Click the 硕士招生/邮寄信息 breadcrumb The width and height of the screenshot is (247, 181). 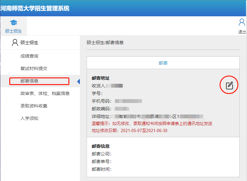[x=105, y=43]
